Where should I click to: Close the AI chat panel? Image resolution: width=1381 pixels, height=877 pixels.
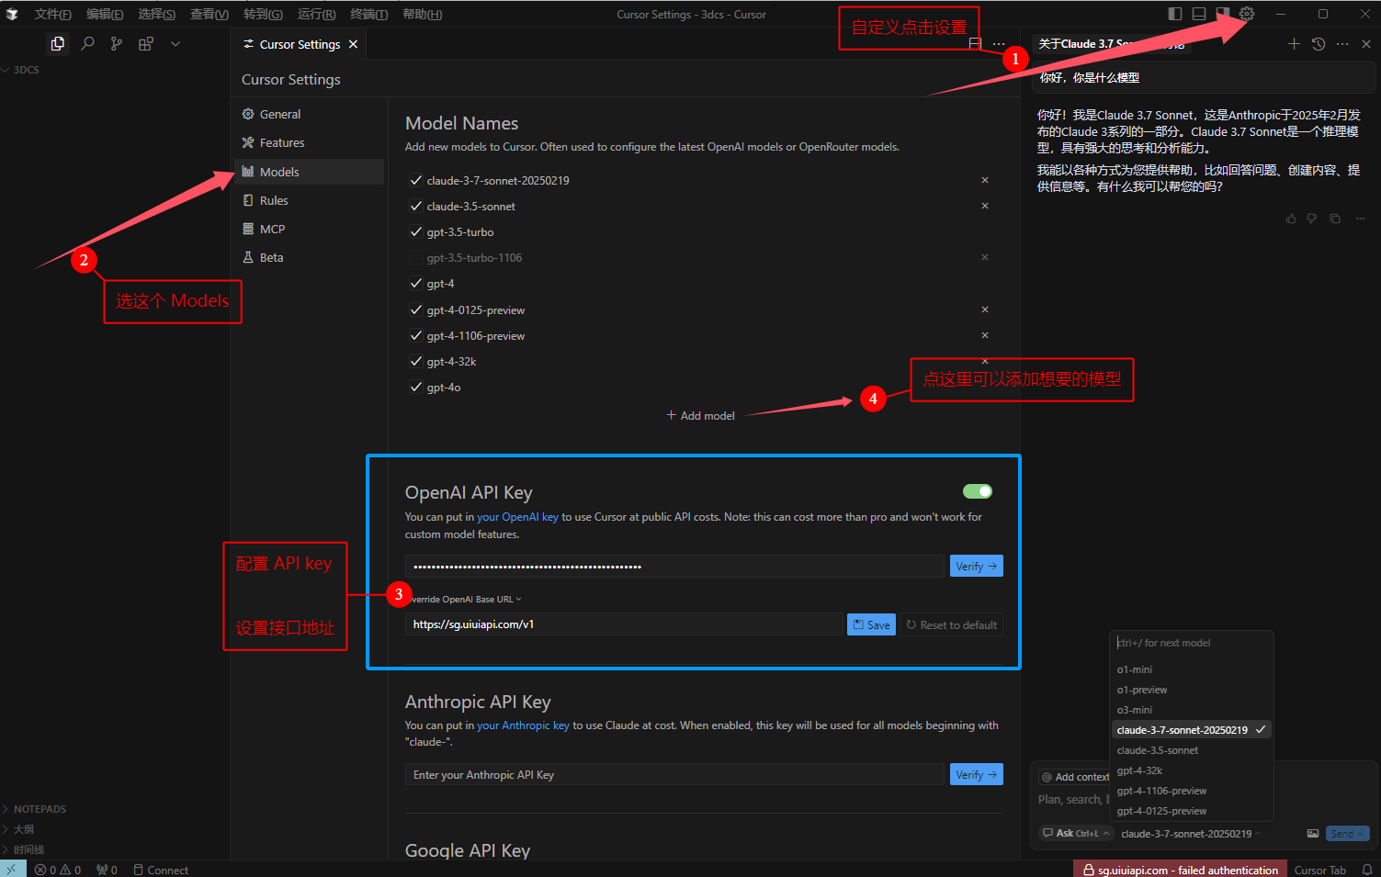[x=1366, y=44]
